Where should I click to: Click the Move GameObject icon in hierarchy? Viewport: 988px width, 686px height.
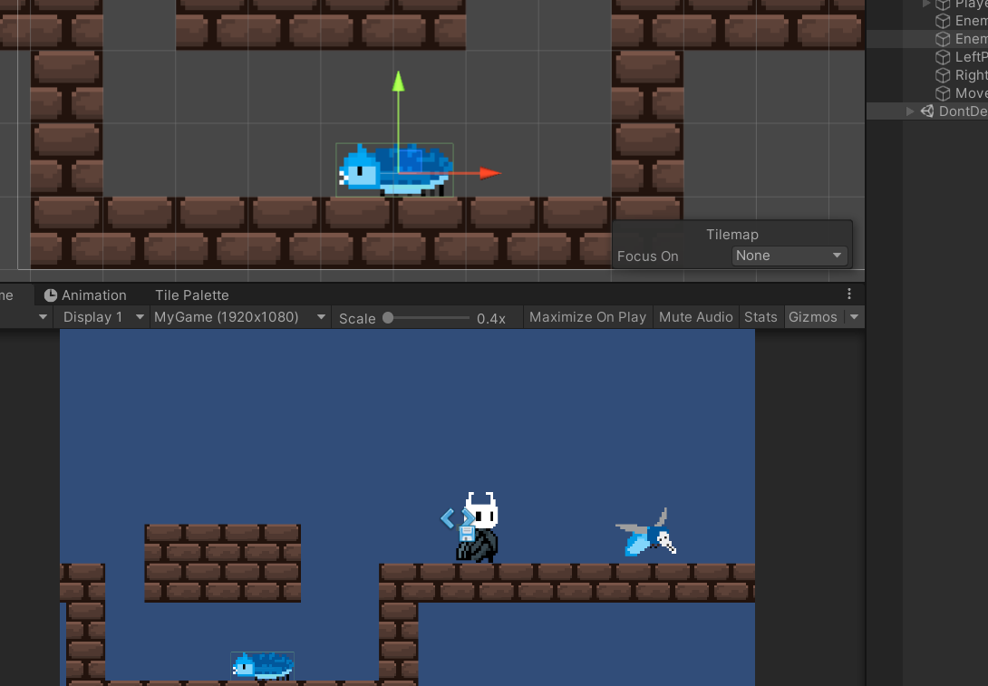coord(944,92)
